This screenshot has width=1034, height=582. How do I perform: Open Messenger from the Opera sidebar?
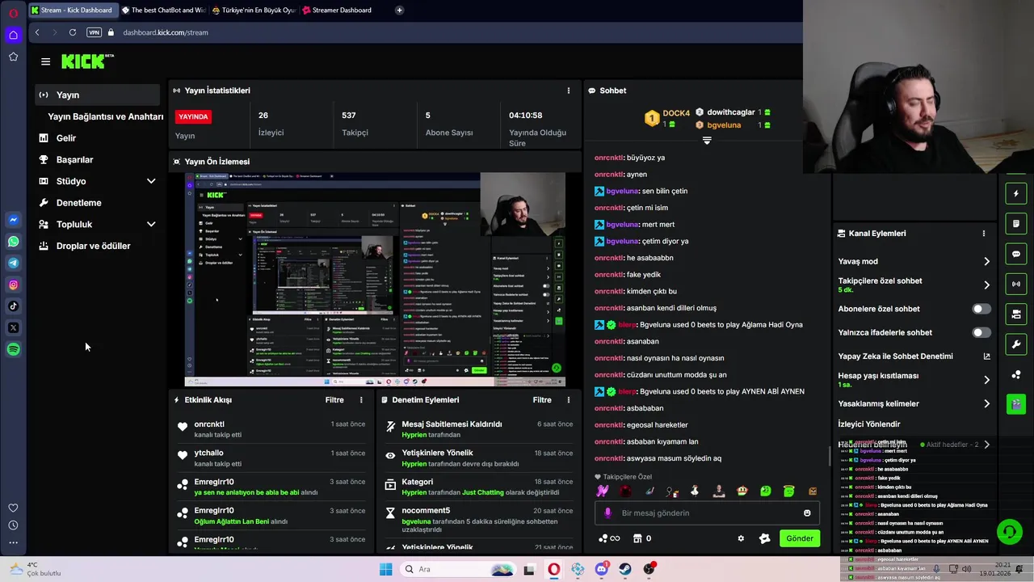(13, 220)
